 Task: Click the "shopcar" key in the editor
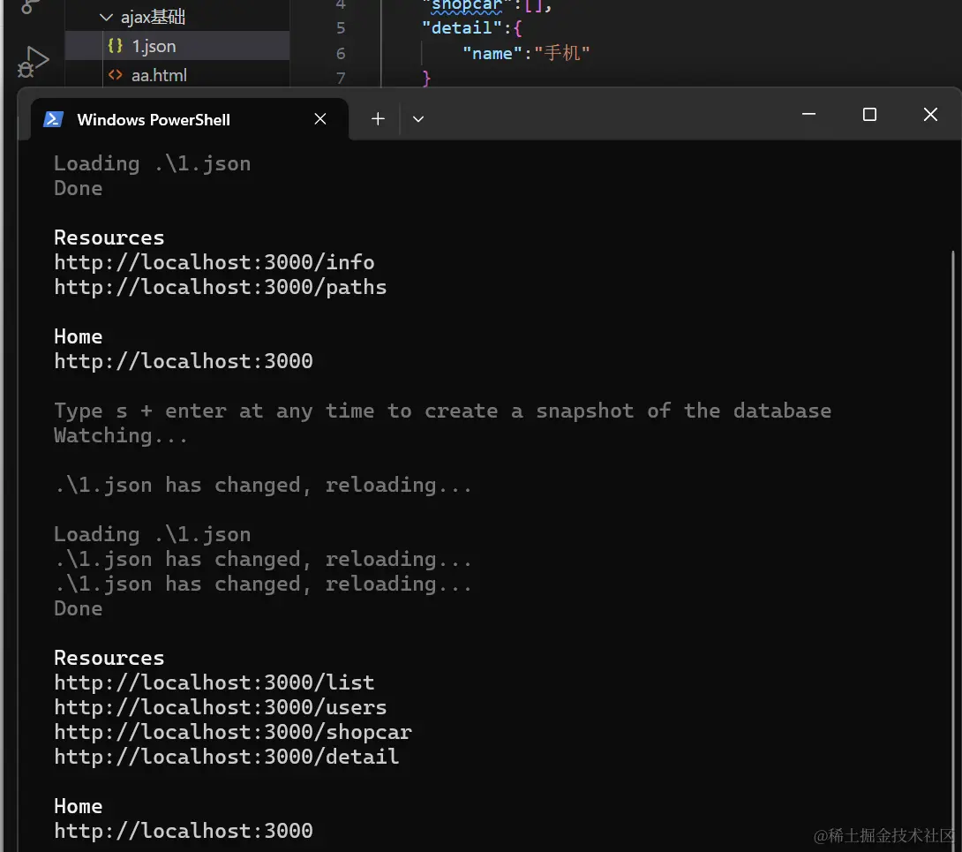[466, 5]
